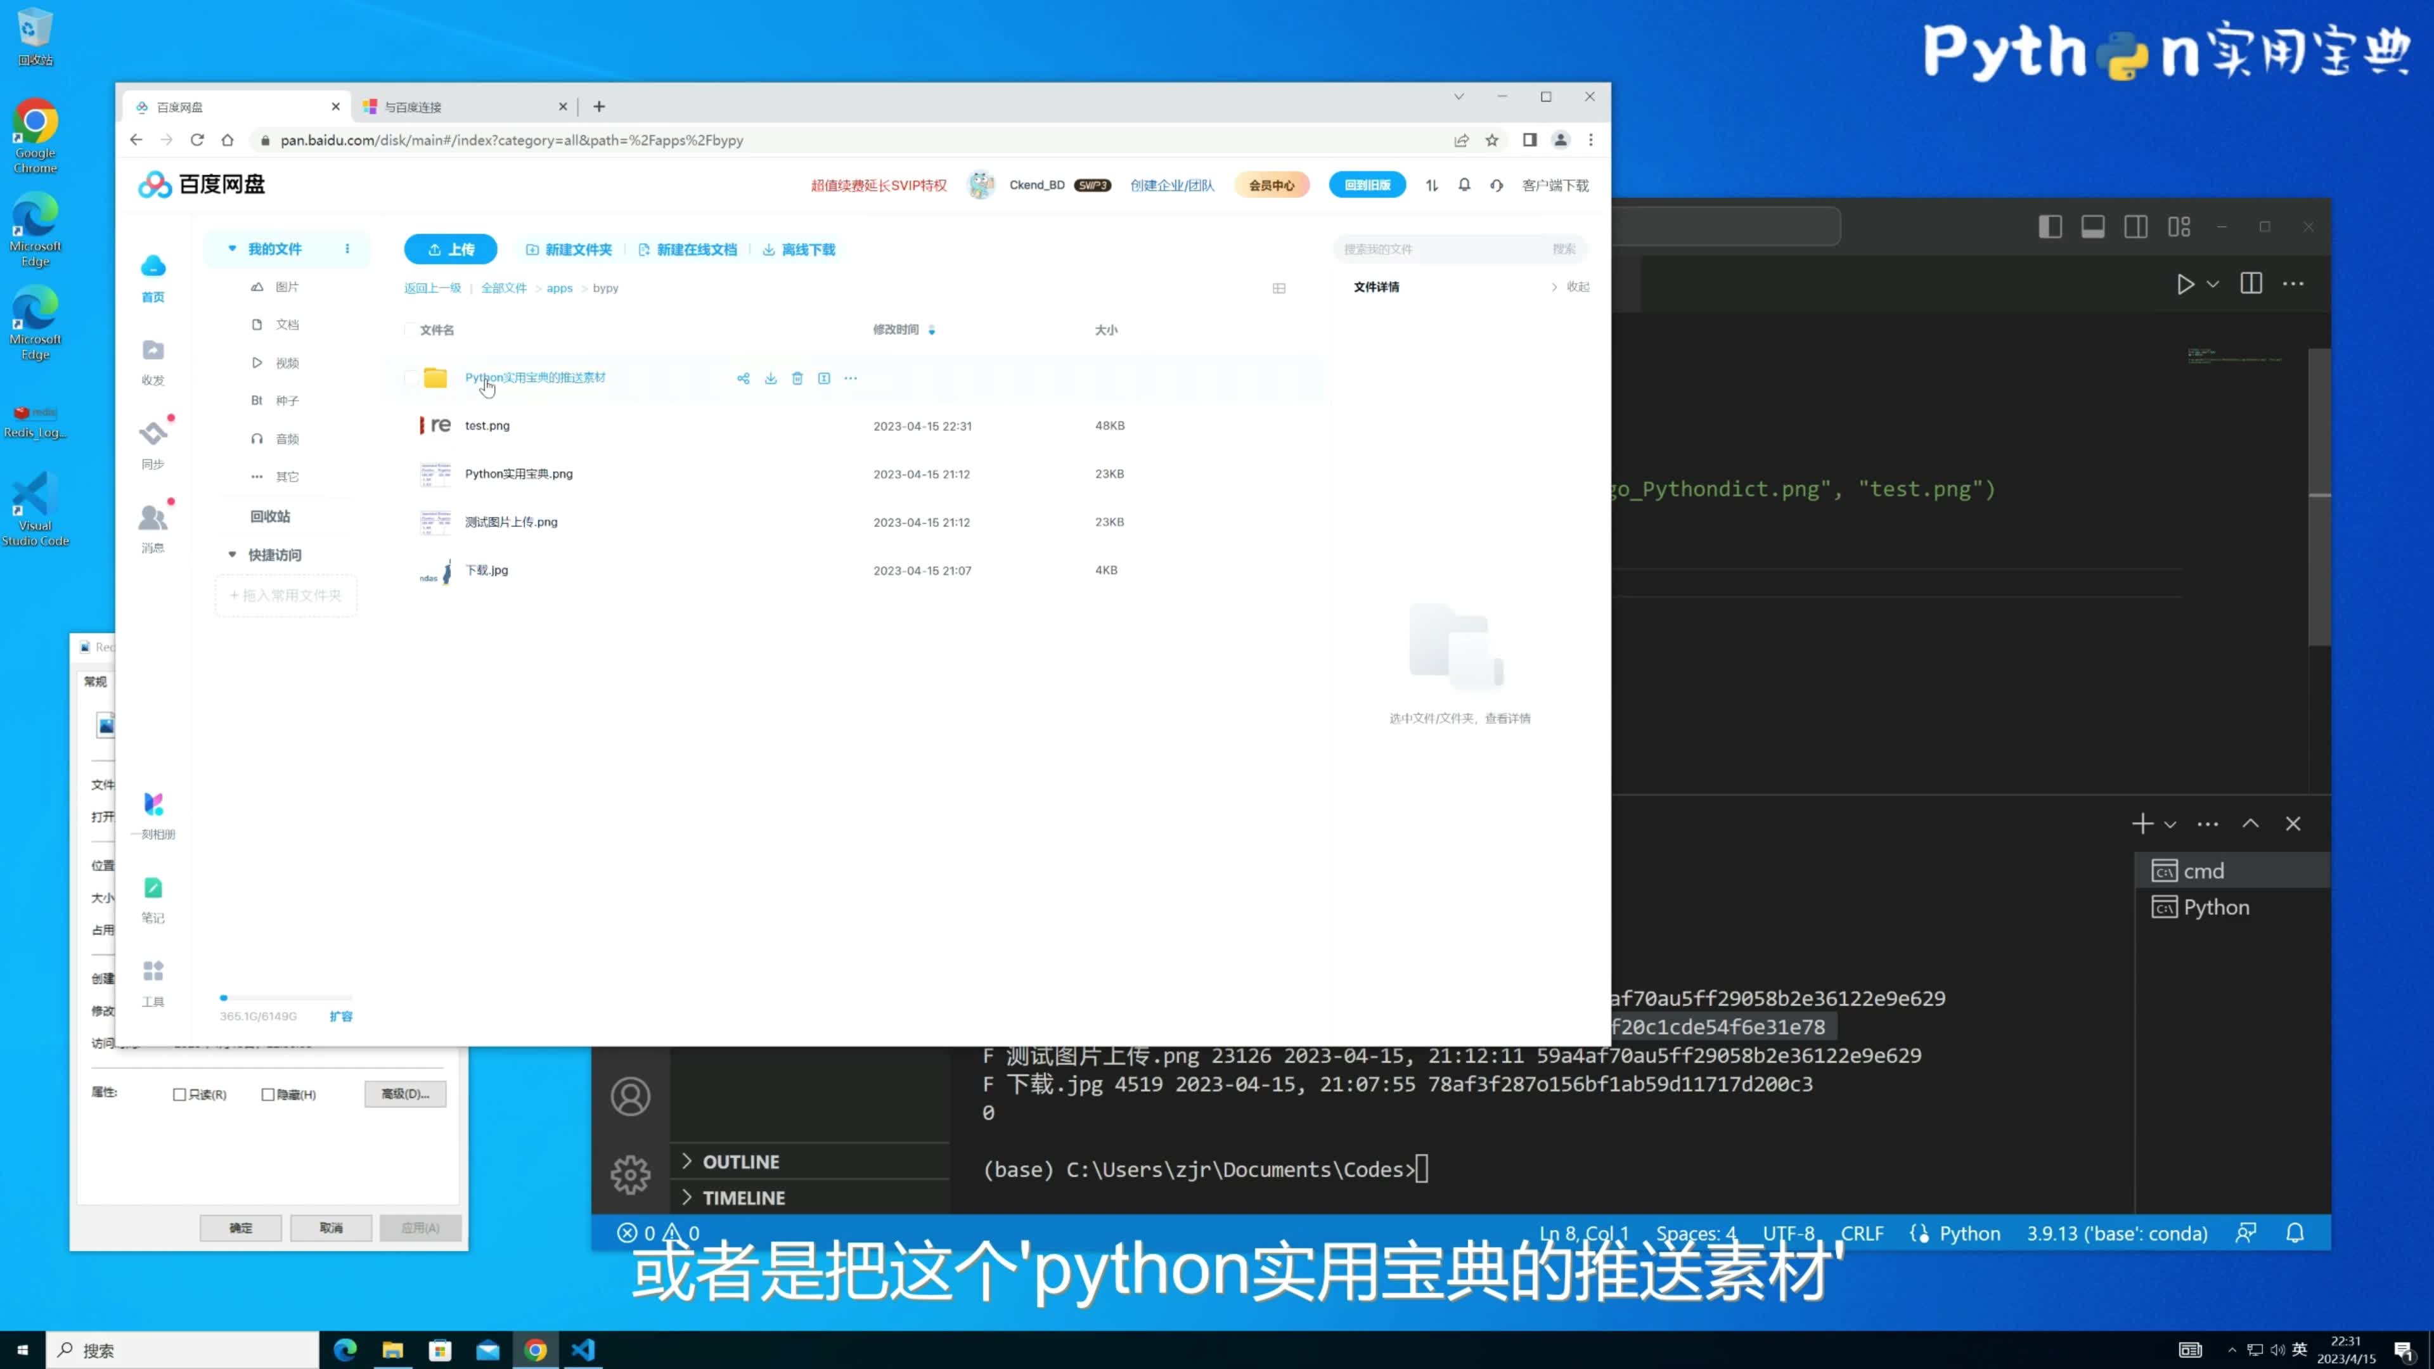Viewport: 2434px width, 1369px height.
Task: Select the cmd terminal in terminal list
Action: [2232, 870]
